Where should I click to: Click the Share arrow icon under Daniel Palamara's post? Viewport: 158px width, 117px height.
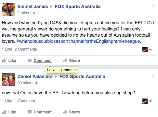click(x=65, y=112)
